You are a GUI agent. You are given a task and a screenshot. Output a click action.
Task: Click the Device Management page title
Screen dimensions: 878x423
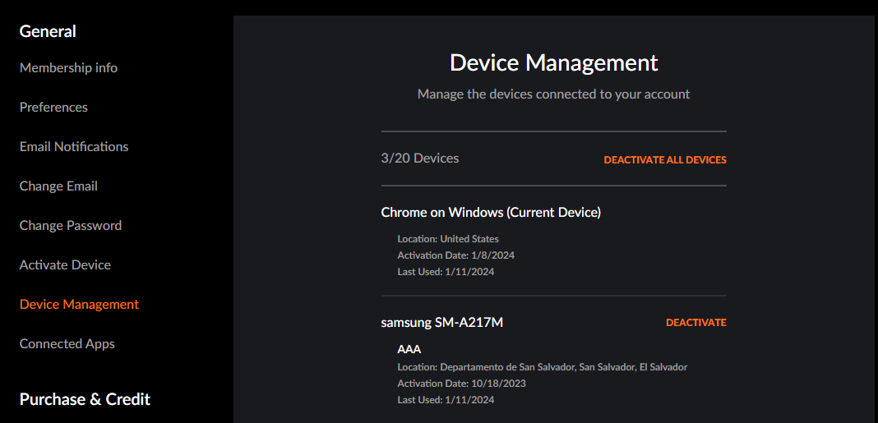tap(554, 62)
